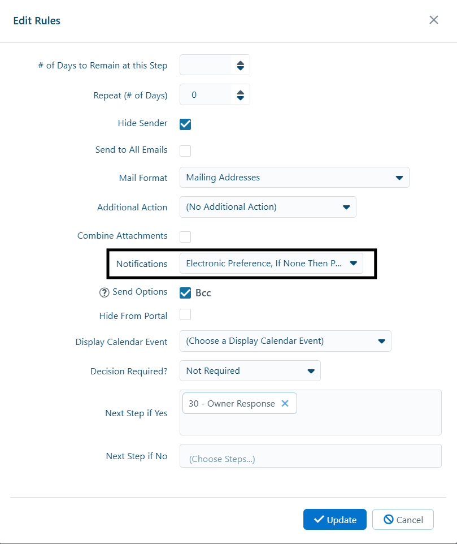
Task: Expand the Additional Action dropdown
Action: click(x=268, y=207)
